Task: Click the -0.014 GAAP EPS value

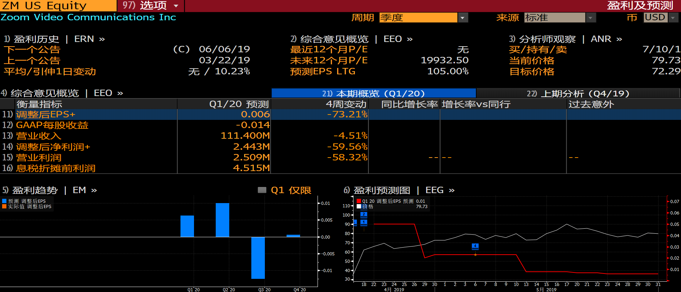Action: [253, 125]
